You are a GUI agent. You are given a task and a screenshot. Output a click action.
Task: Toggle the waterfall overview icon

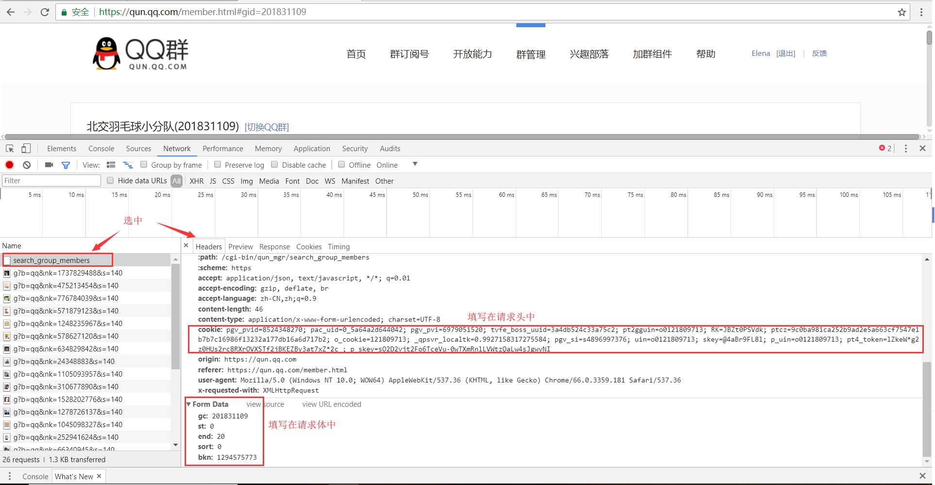point(128,165)
